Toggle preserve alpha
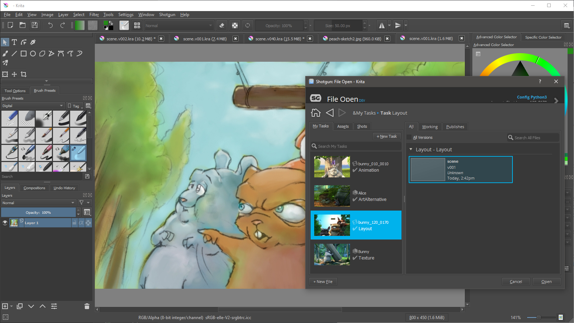 [235, 25]
